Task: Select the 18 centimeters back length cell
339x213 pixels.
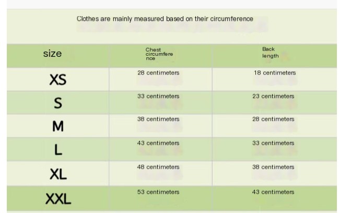Action: pos(275,73)
